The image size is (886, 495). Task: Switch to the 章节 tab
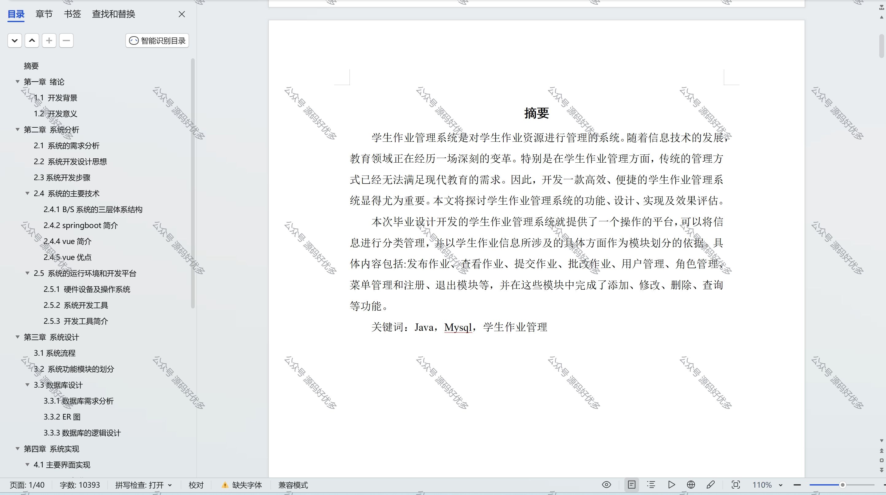tap(44, 14)
